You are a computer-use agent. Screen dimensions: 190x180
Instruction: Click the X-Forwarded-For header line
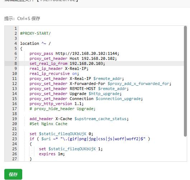[100, 84]
